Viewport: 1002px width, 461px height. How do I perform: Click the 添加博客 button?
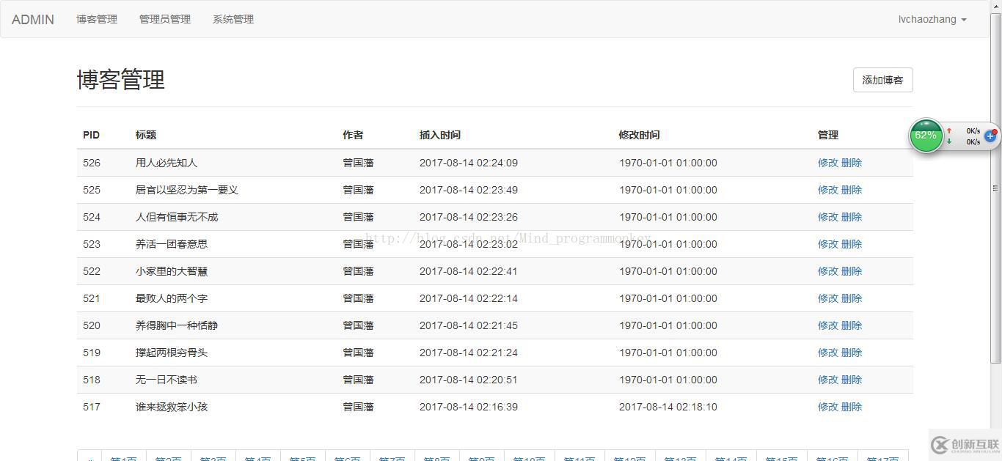pos(882,80)
